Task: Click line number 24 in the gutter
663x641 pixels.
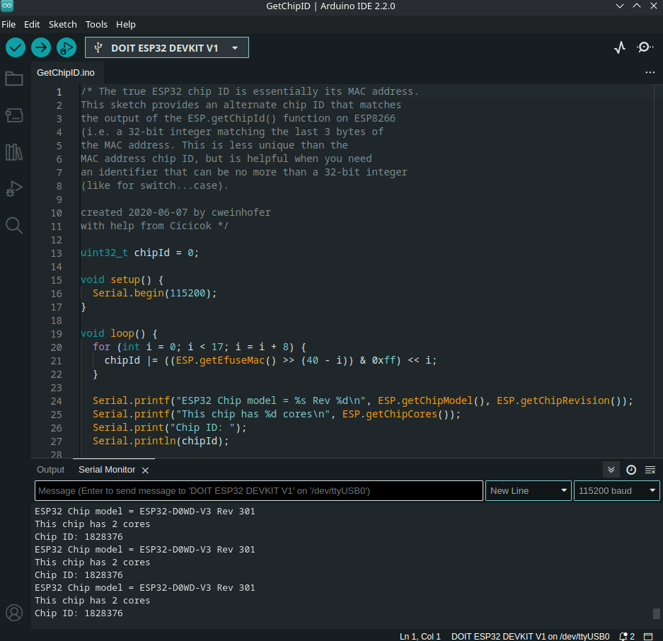Action: (x=56, y=401)
